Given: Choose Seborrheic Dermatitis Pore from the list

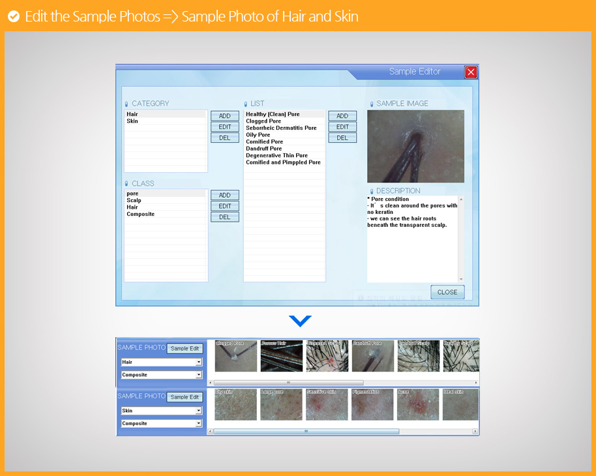Looking at the screenshot, I should [281, 128].
